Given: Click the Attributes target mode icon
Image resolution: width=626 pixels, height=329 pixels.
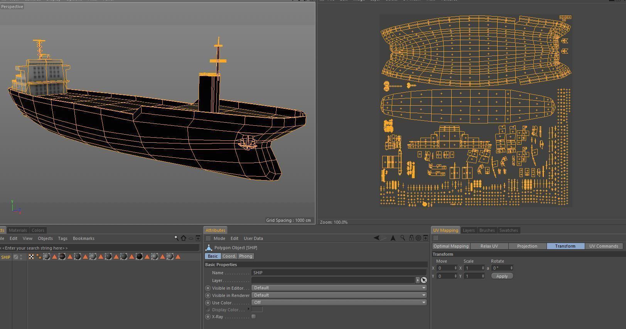Looking at the screenshot, I should coord(418,238).
